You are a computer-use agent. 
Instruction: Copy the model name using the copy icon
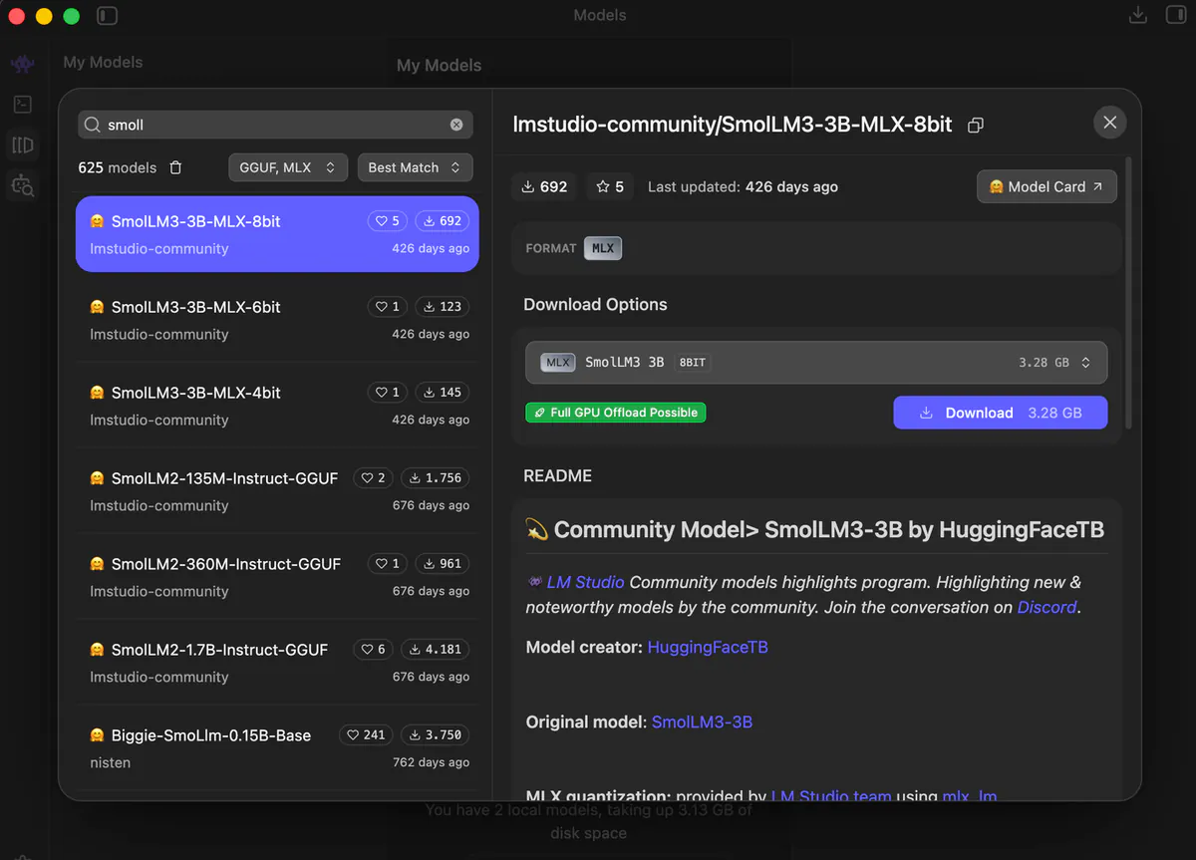[x=976, y=126]
